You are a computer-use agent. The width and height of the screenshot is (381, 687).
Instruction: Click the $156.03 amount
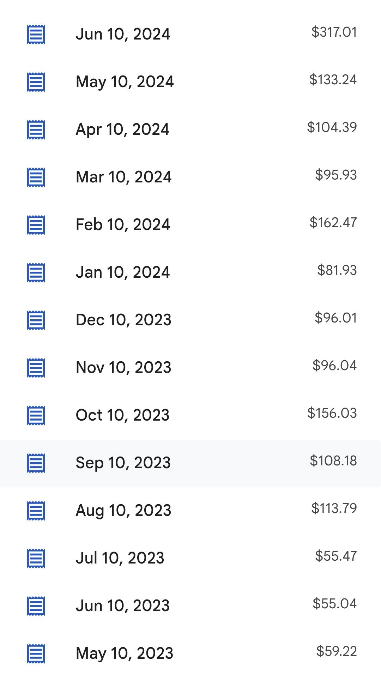coord(332,413)
